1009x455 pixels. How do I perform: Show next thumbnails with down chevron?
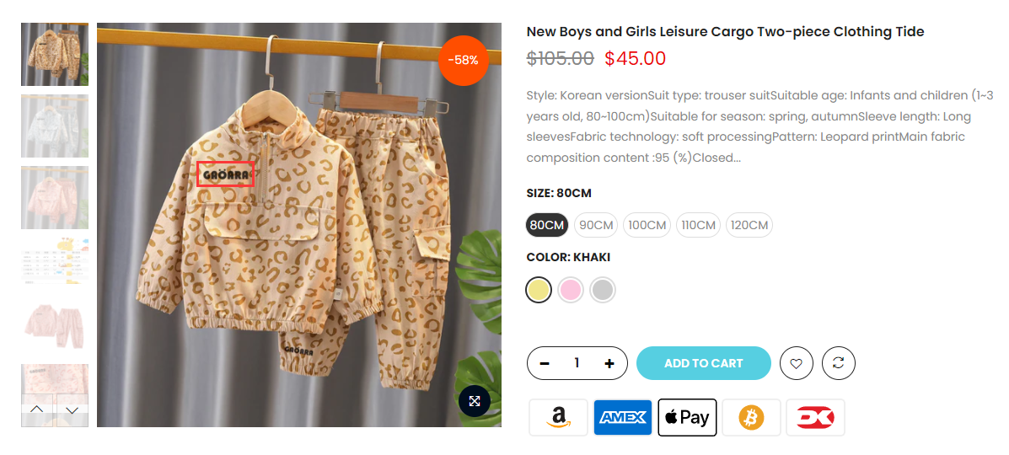[72, 410]
